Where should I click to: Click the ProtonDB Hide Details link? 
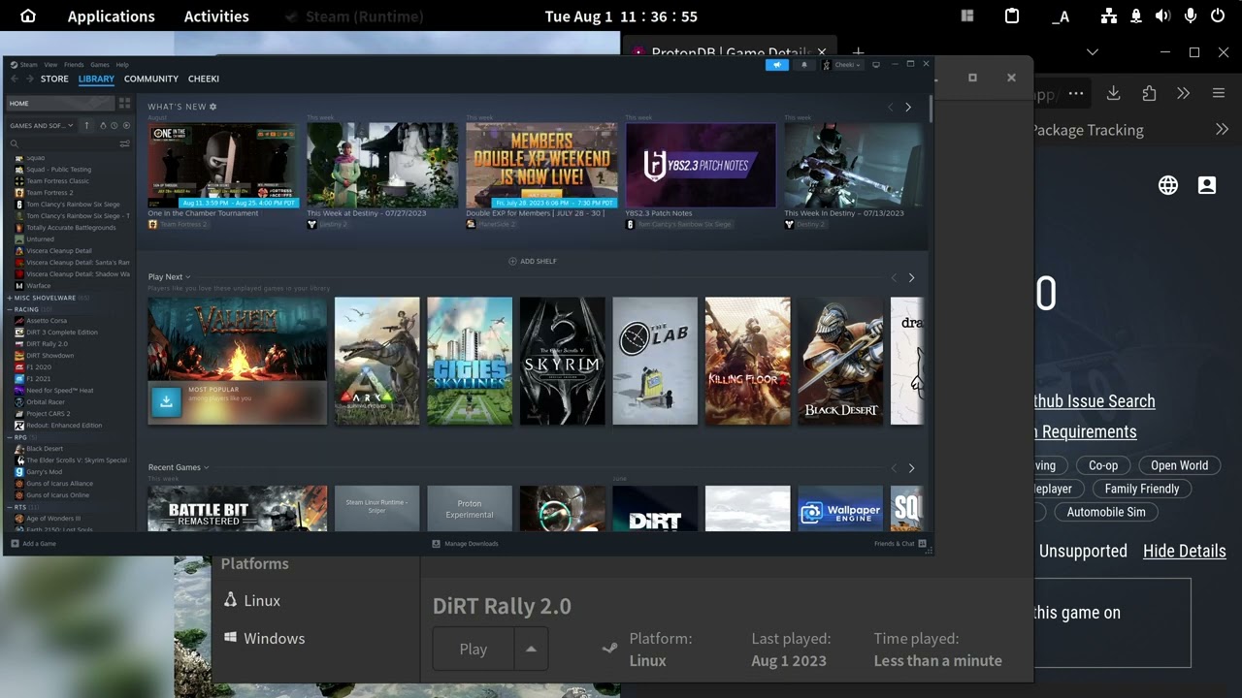1185,551
